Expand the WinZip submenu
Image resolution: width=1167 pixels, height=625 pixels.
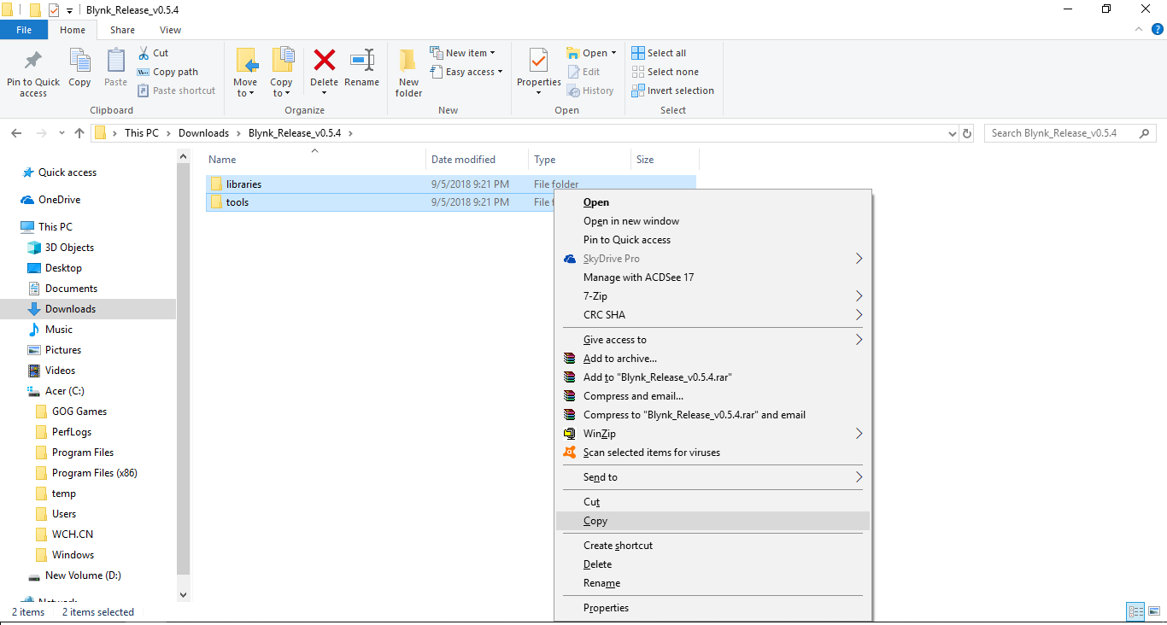pos(712,434)
